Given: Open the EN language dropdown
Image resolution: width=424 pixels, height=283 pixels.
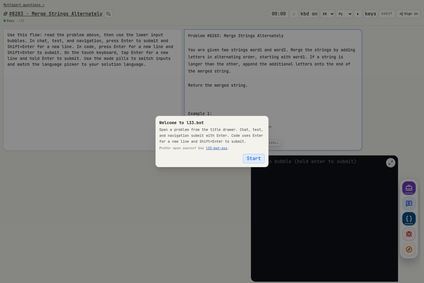Looking at the screenshot, I should coord(327,14).
